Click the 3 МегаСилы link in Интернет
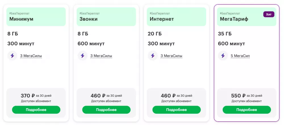Image resolution: width=284 pixels, height=125 pixels. [x=171, y=56]
